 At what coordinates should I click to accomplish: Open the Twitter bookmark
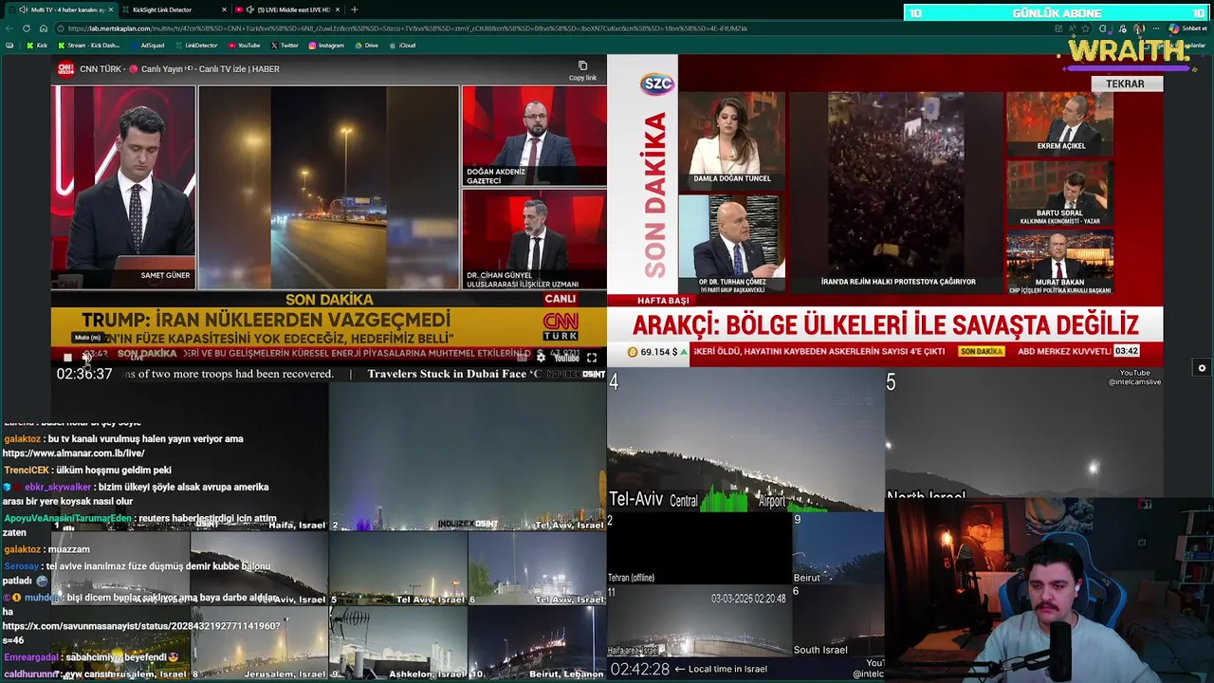[x=285, y=46]
